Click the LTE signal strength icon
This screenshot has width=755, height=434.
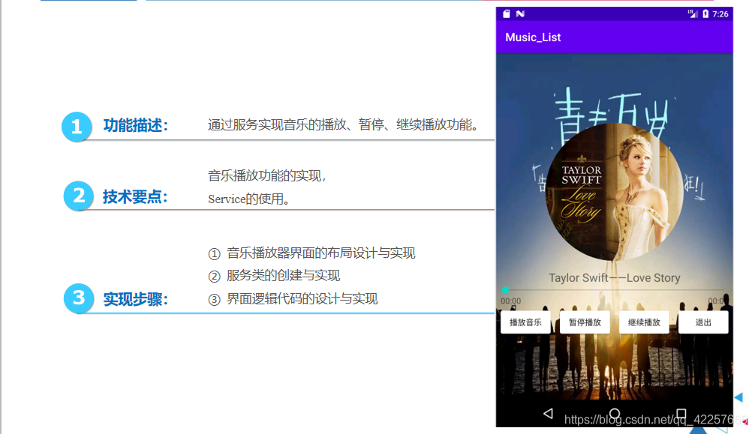pos(692,13)
